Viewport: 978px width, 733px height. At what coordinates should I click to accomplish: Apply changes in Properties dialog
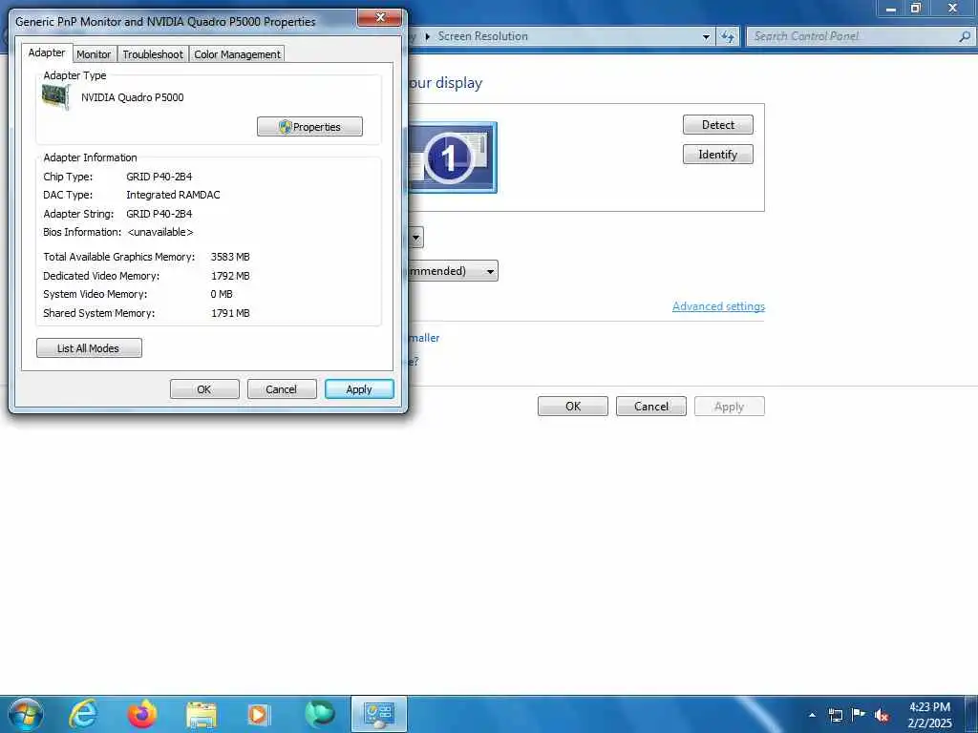(359, 389)
